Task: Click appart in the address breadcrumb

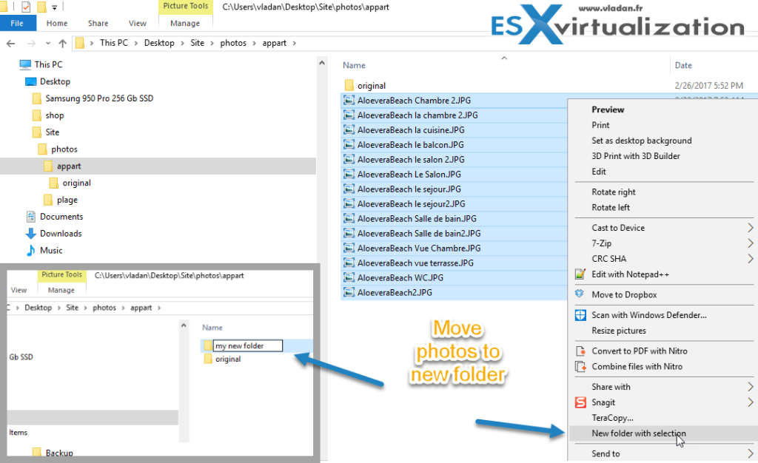Action: [274, 43]
